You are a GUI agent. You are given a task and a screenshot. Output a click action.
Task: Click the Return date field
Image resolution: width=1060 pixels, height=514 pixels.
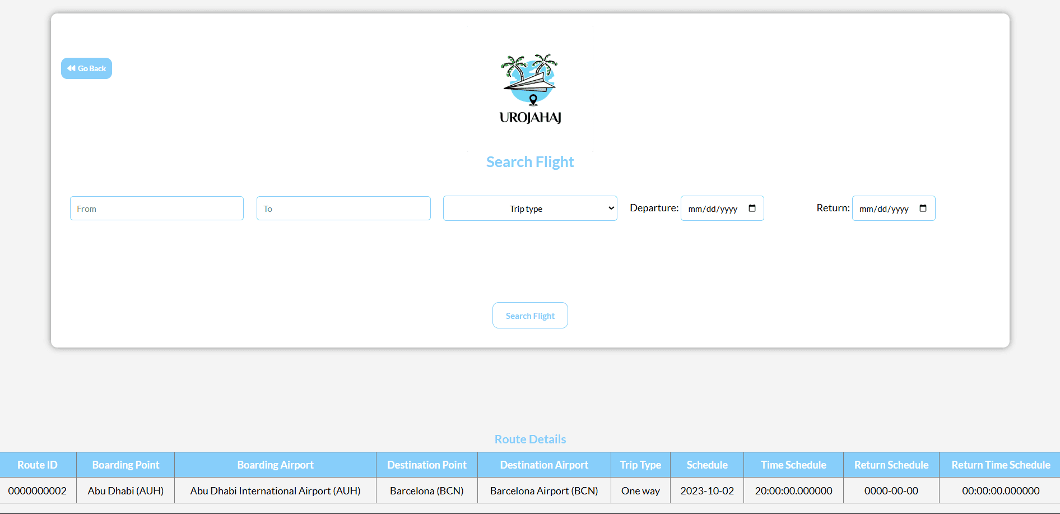click(884, 209)
